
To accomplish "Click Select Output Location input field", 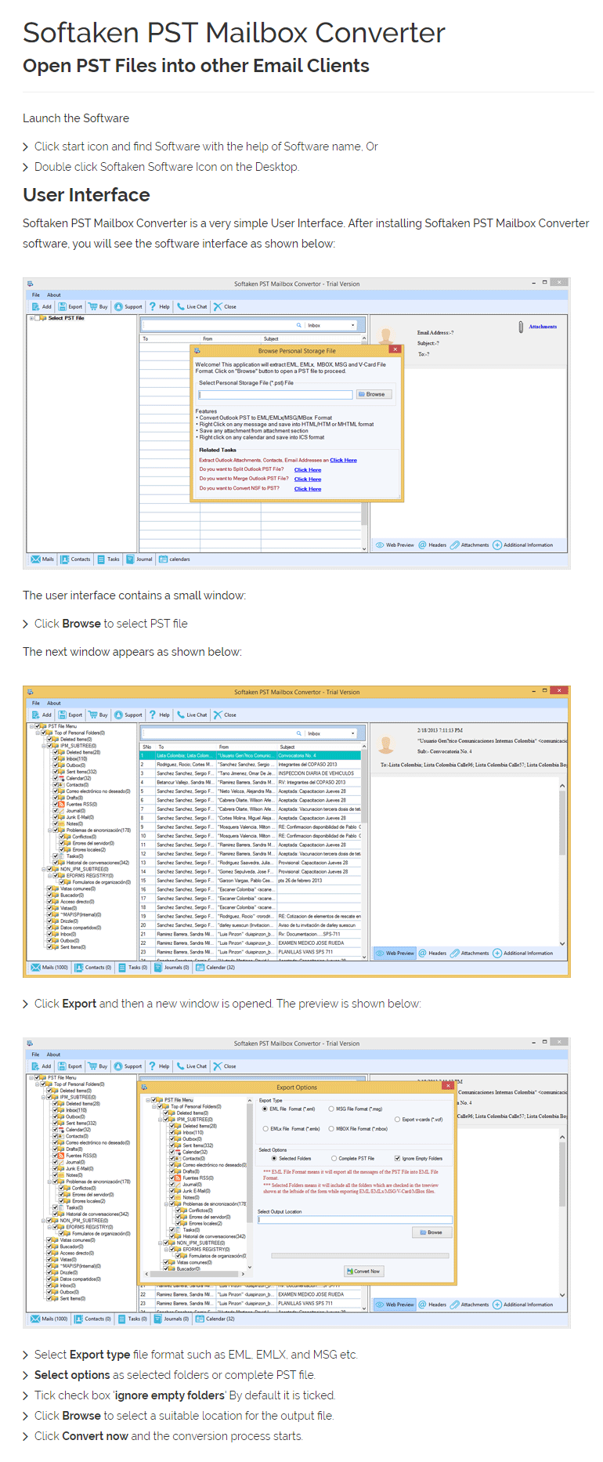I will [x=355, y=1220].
